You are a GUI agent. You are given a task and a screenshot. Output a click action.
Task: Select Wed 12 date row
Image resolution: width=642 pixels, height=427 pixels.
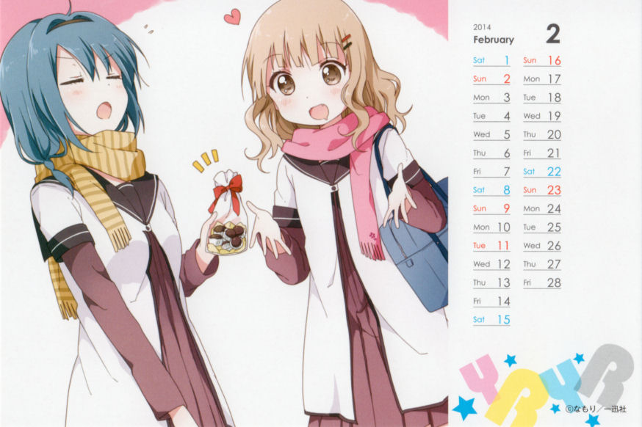(491, 264)
